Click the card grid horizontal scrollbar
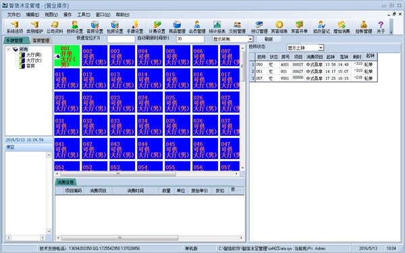The image size is (405, 253). click(x=146, y=174)
